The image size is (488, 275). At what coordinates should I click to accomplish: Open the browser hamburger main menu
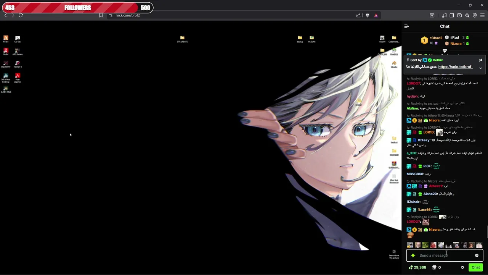pyautogui.click(x=482, y=15)
